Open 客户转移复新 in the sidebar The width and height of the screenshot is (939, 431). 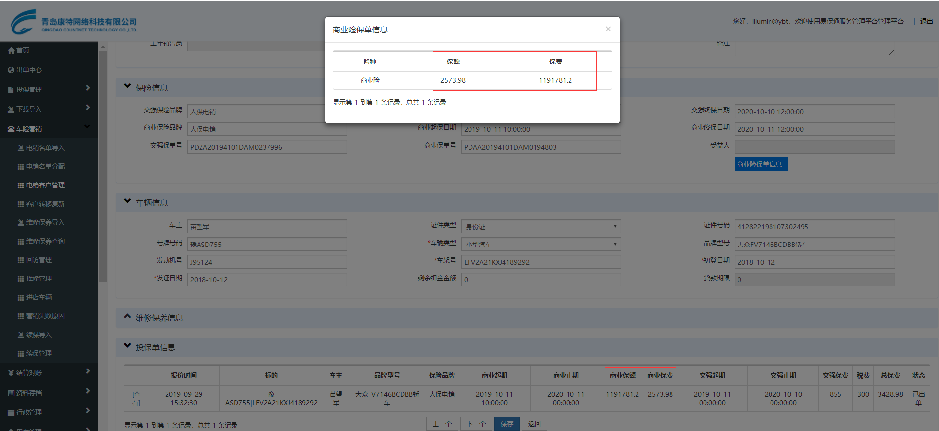click(x=45, y=204)
